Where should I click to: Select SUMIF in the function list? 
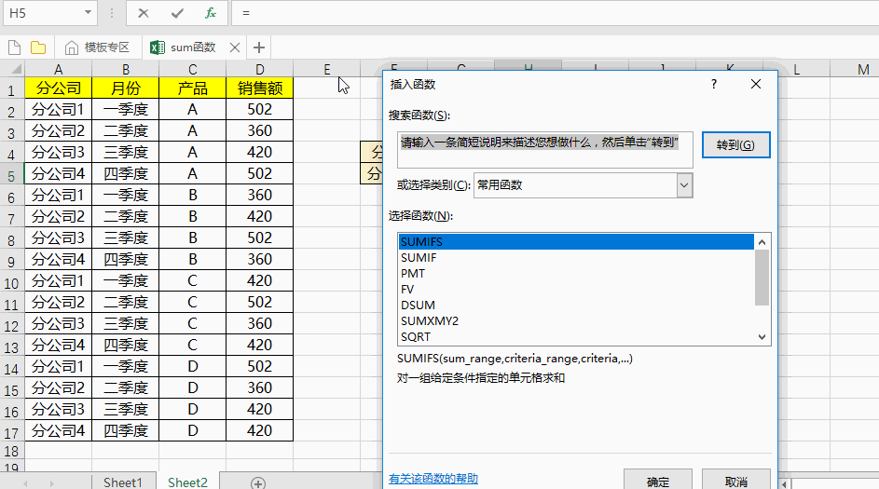[x=419, y=258]
